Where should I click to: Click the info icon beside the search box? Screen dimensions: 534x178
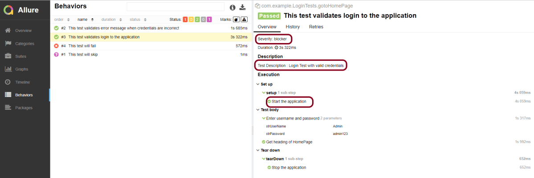coord(232,8)
